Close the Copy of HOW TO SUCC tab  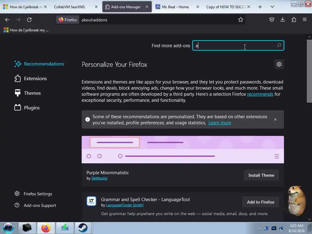click(249, 7)
